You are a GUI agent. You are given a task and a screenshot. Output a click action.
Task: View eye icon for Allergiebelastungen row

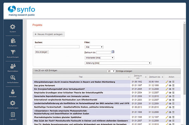coord(170,82)
